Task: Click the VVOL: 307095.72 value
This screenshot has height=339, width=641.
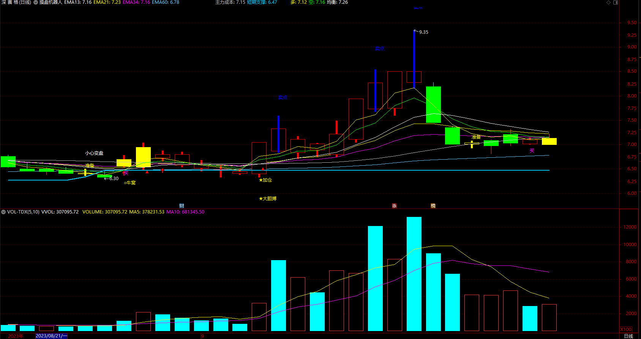Action: pyautogui.click(x=60, y=212)
